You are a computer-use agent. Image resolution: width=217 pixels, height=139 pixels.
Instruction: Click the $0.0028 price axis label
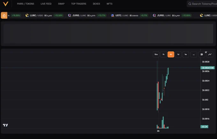click(x=206, y=62)
